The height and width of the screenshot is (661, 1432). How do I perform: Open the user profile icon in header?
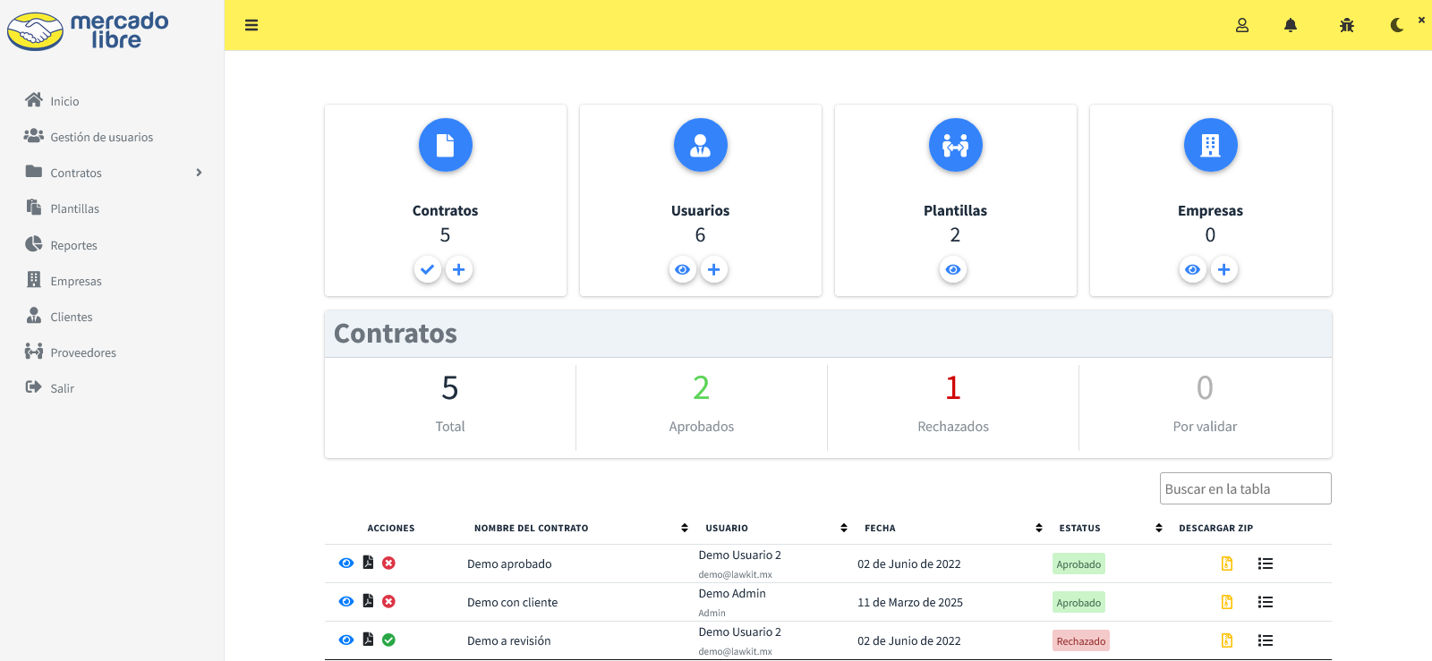(x=1242, y=25)
